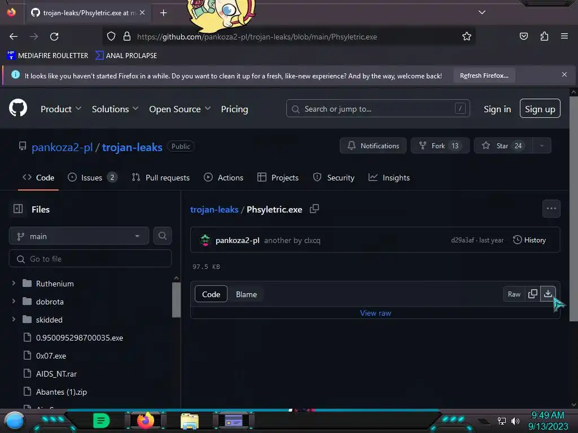This screenshot has width=578, height=433.
Task: Click the trojan-leaks breadcrumb link
Action: tap(214, 210)
